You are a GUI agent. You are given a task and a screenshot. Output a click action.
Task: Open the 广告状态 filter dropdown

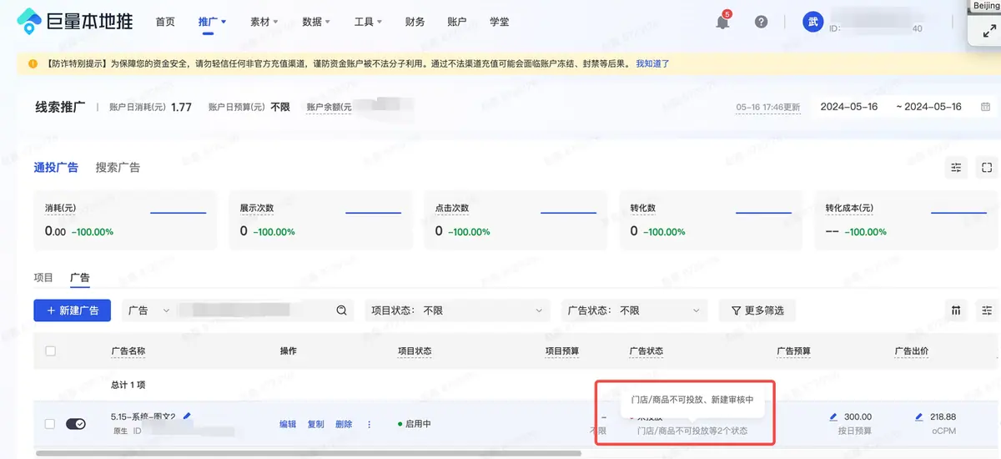pyautogui.click(x=635, y=310)
